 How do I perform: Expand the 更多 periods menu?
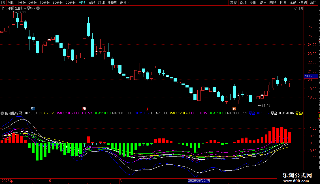(125, 3)
